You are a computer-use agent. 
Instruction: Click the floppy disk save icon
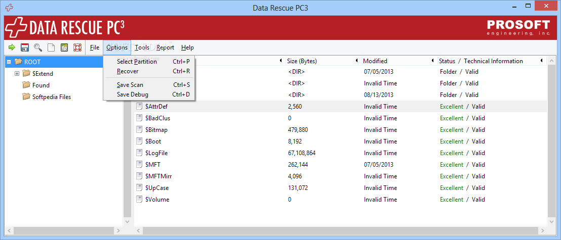pos(25,47)
